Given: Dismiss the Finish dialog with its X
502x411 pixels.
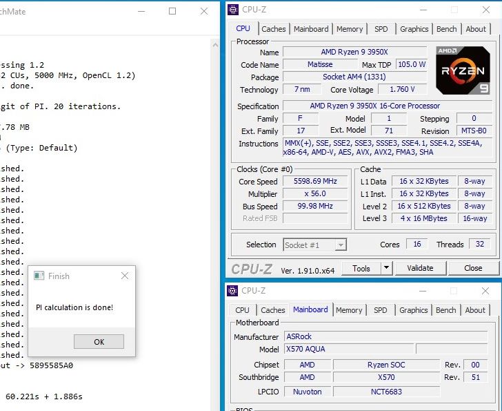Looking at the screenshot, I should tap(125, 276).
